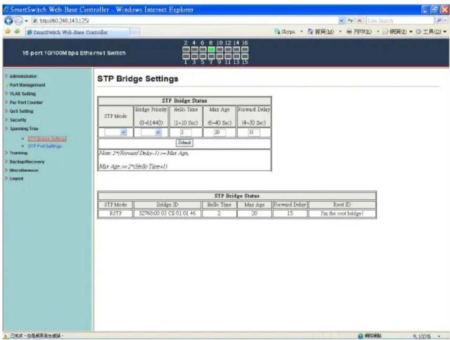
Task: Click the Live Search box
Action: (400, 20)
